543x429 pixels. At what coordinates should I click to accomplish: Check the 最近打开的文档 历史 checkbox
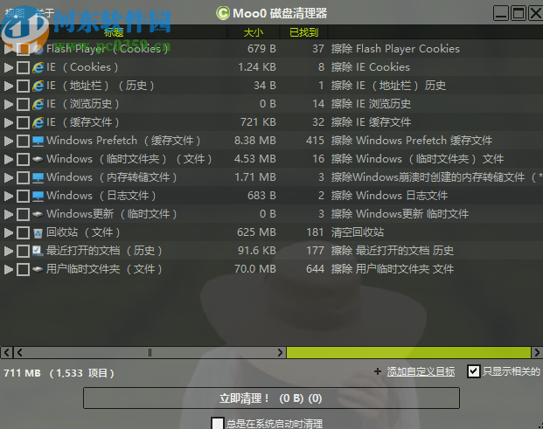click(23, 251)
